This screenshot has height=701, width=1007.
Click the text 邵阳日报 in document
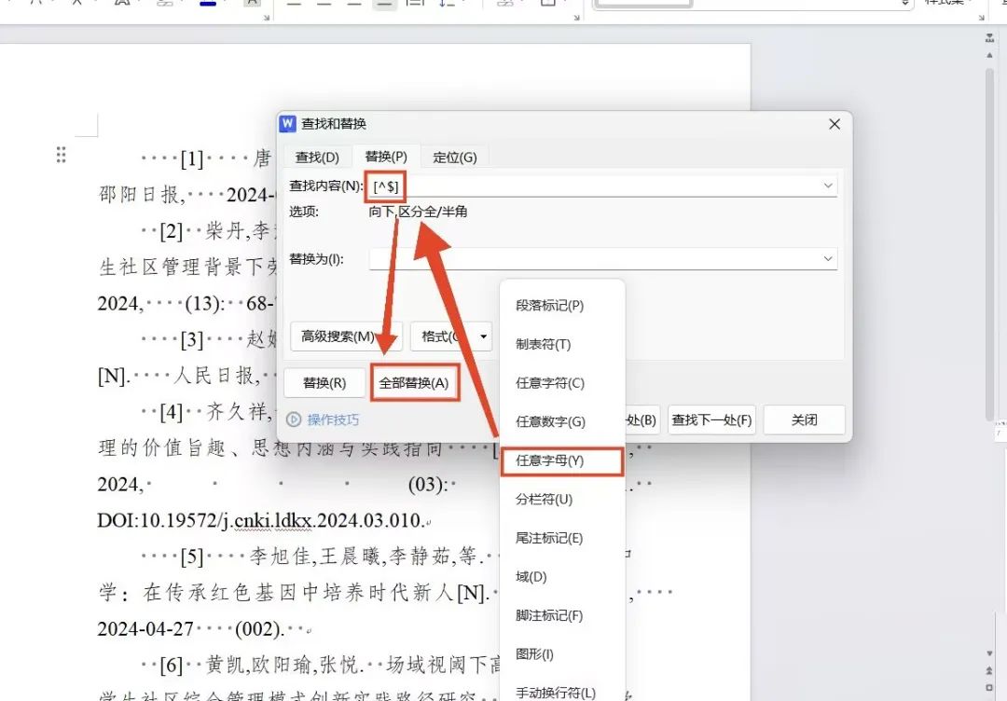pos(139,195)
